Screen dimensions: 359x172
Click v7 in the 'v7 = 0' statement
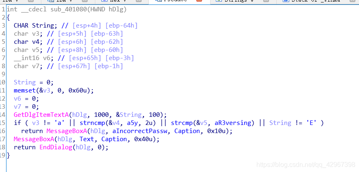point(17,107)
